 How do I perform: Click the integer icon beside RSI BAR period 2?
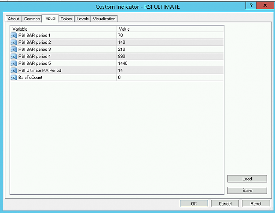click(14, 43)
